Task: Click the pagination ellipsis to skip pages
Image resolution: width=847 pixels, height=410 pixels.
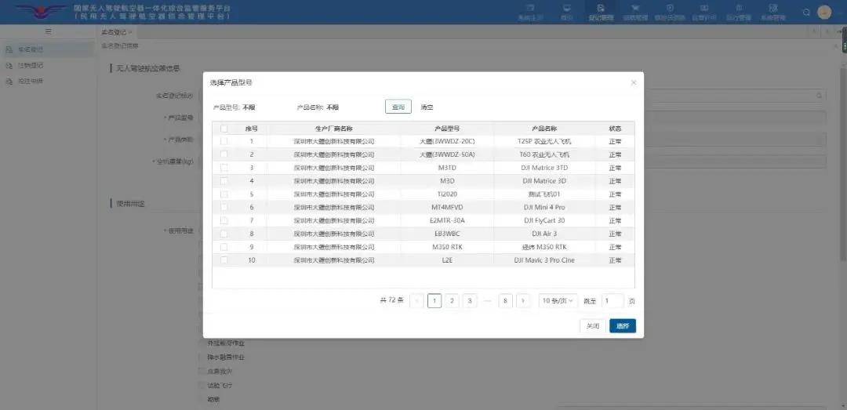Action: pyautogui.click(x=488, y=301)
